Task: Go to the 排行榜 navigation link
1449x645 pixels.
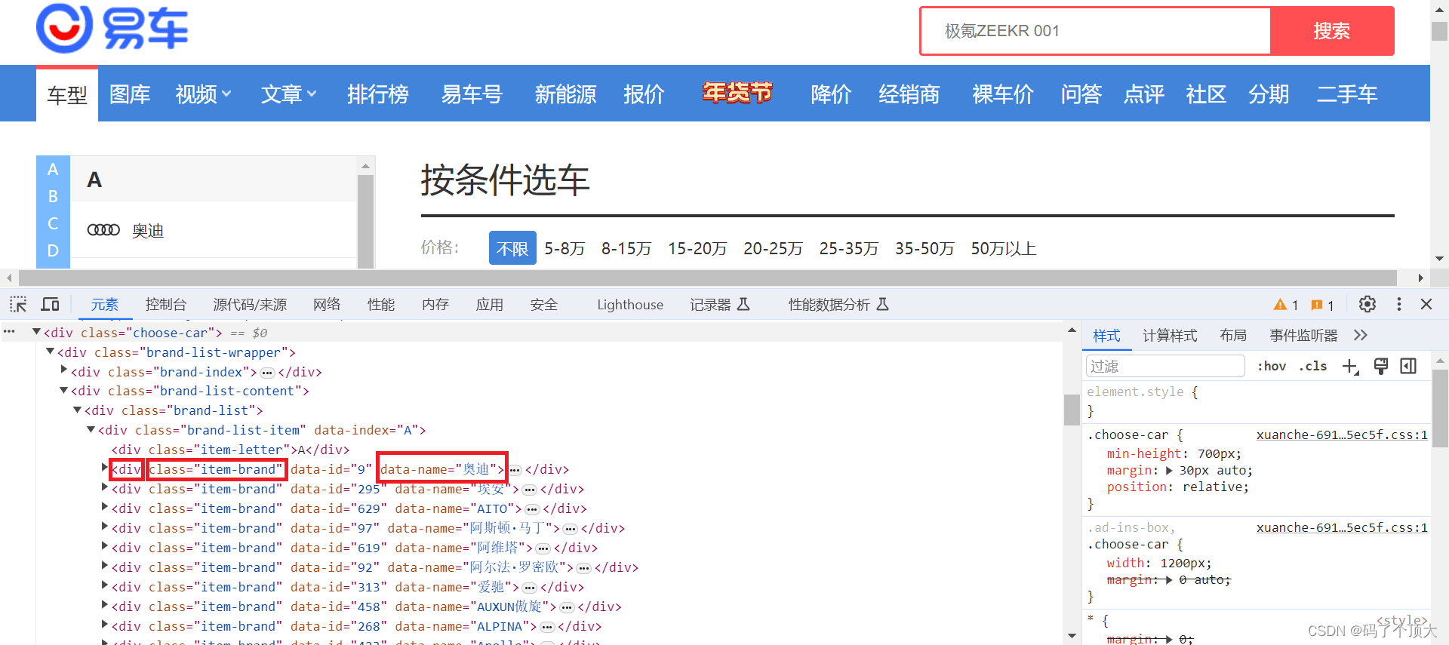Action: click(x=378, y=94)
